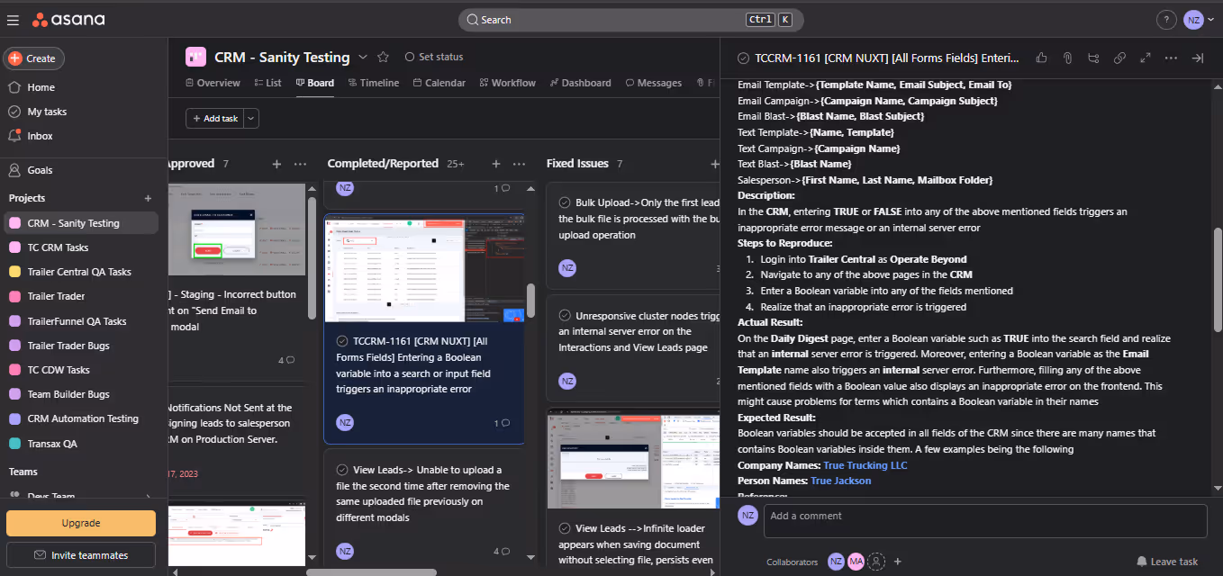
Task: Open Trailer Trader Bugs project
Action: (x=68, y=346)
